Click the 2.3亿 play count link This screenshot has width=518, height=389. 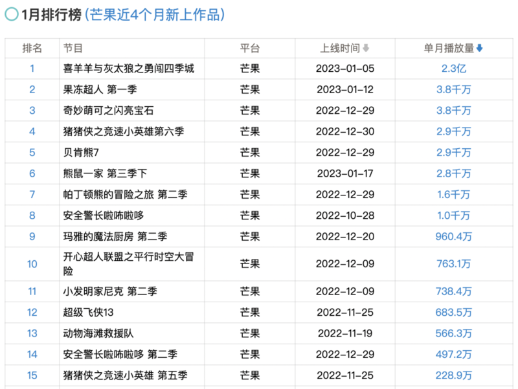coord(454,69)
